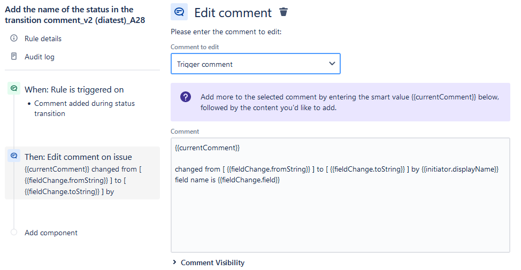Image resolution: width=521 pixels, height=270 pixels.
Task: Click the Comment Visibility label
Action: click(x=212, y=263)
